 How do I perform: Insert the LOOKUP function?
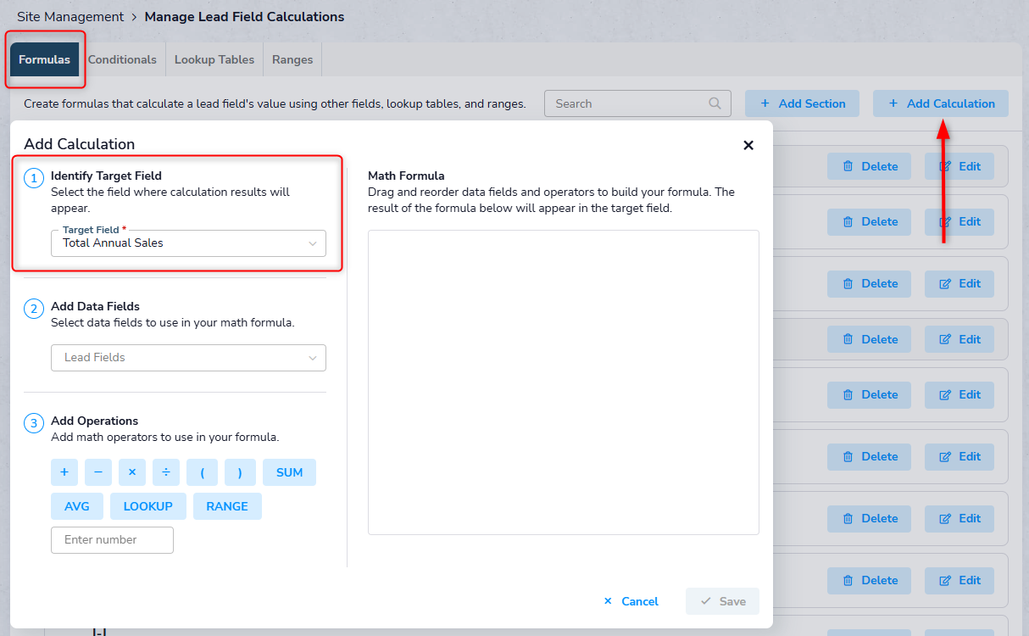point(148,506)
